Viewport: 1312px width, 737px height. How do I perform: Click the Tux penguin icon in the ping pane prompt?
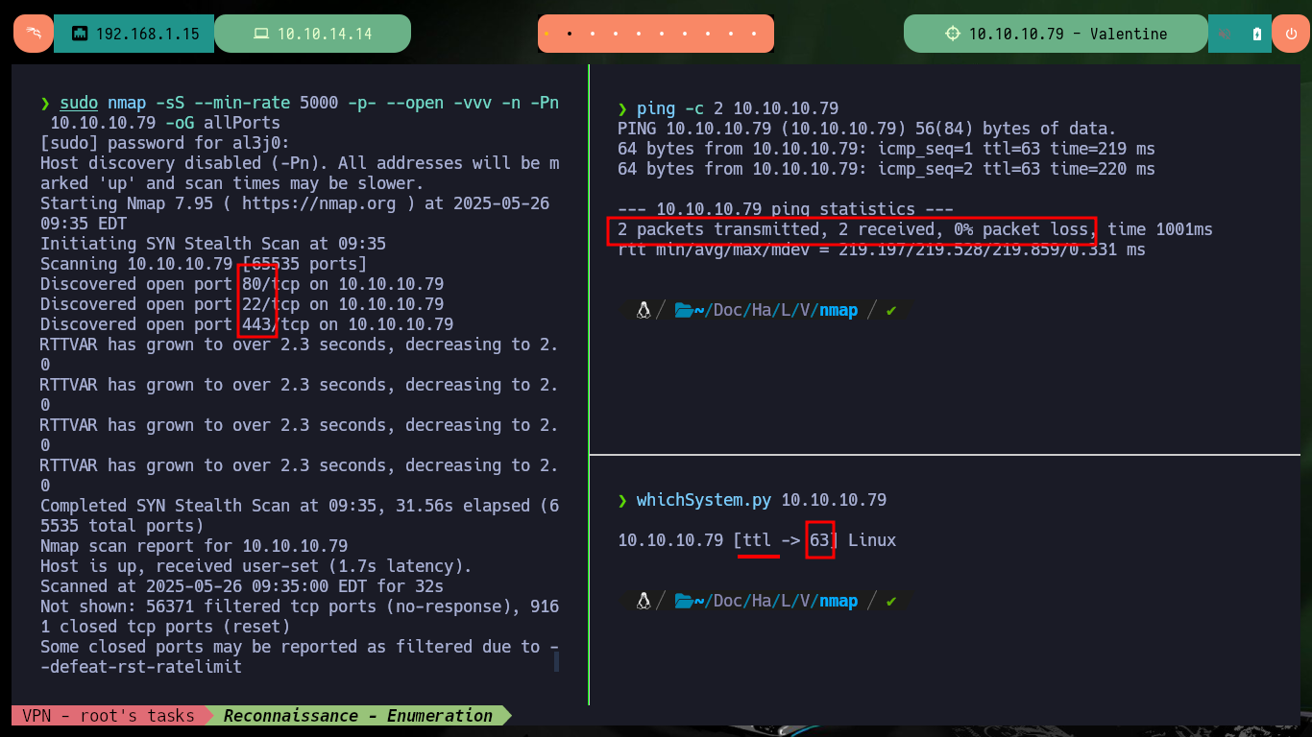click(x=644, y=310)
